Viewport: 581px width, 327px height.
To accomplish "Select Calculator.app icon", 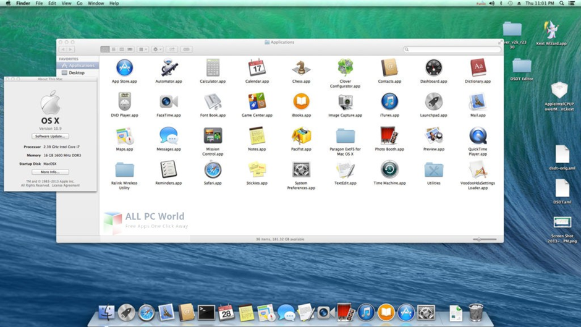I will point(213,68).
